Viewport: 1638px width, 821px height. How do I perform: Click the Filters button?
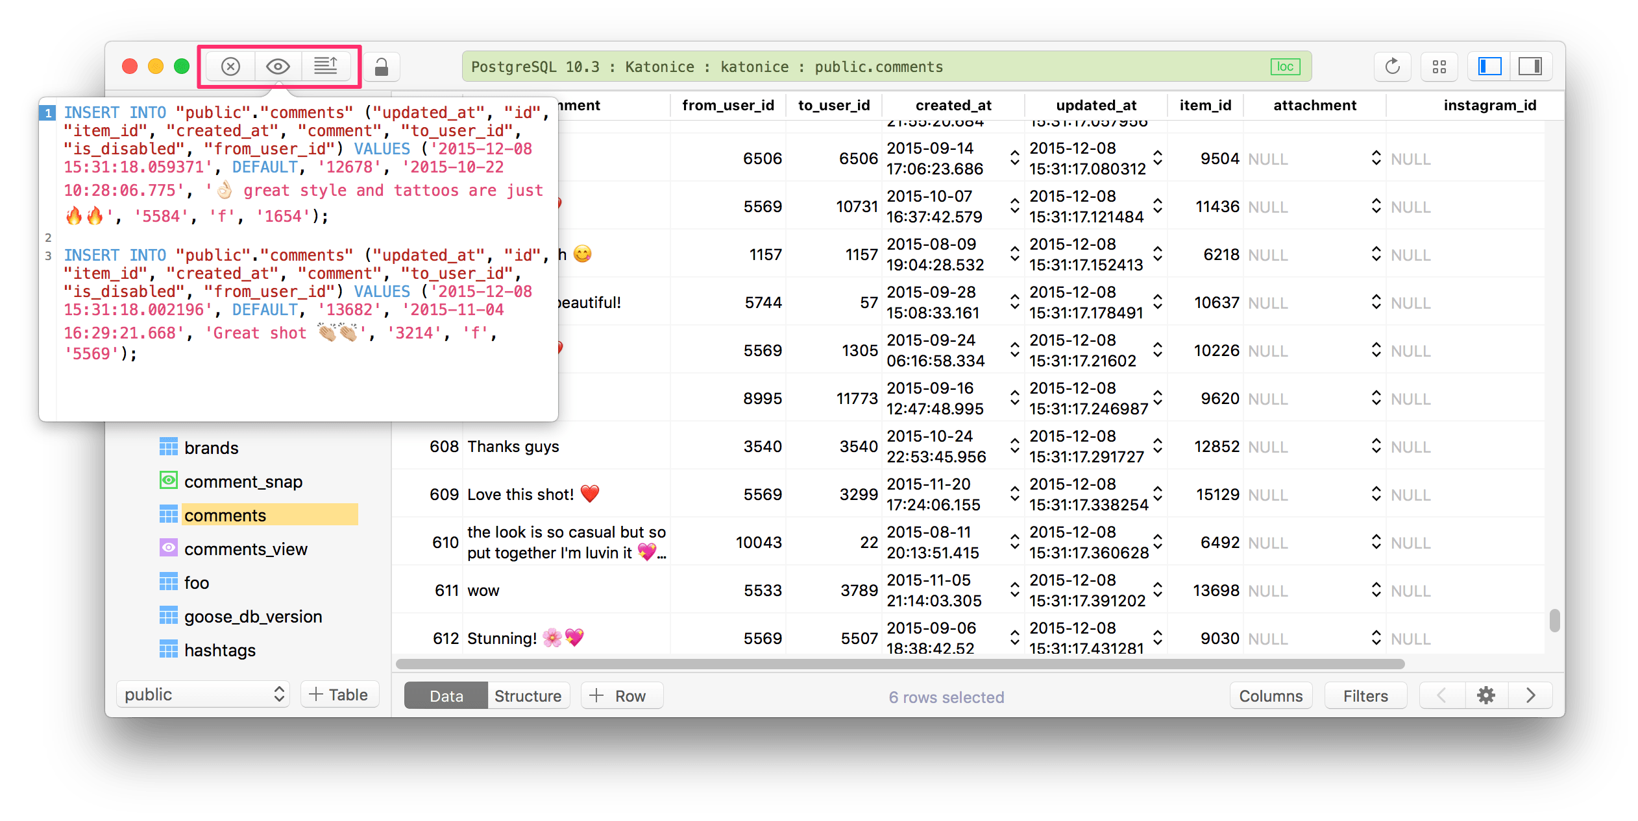1365,696
